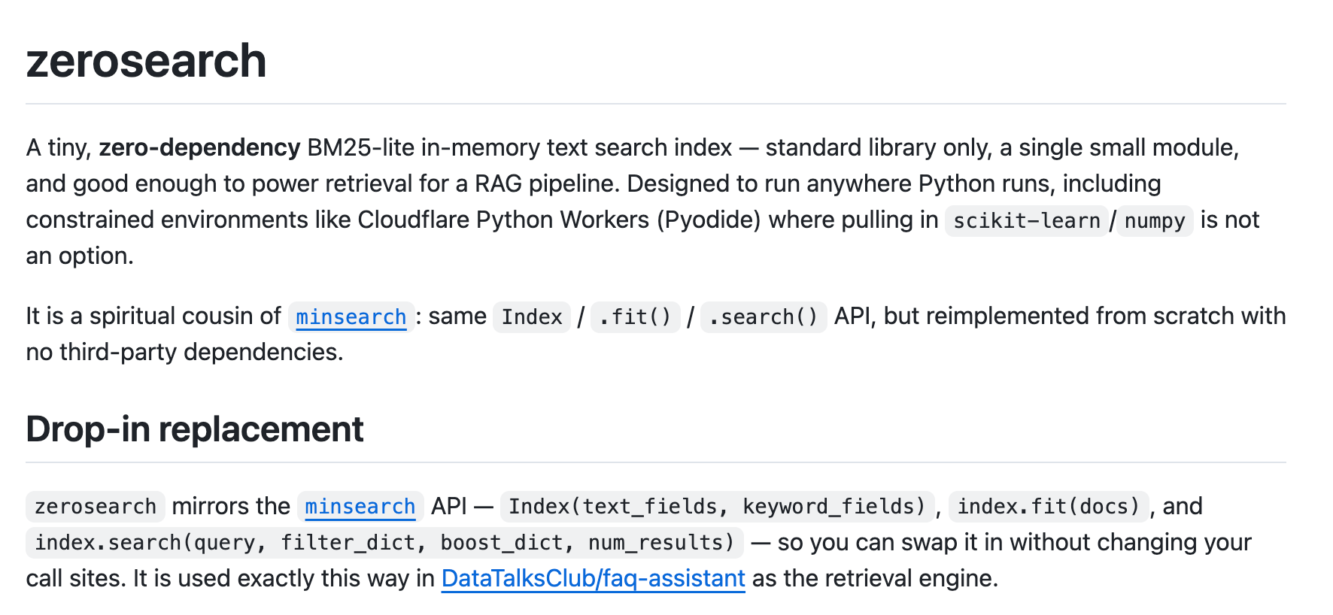Image resolution: width=1333 pixels, height=615 pixels.
Task: Click the "retrieval engine" words in the last sentence
Action: pos(888,577)
